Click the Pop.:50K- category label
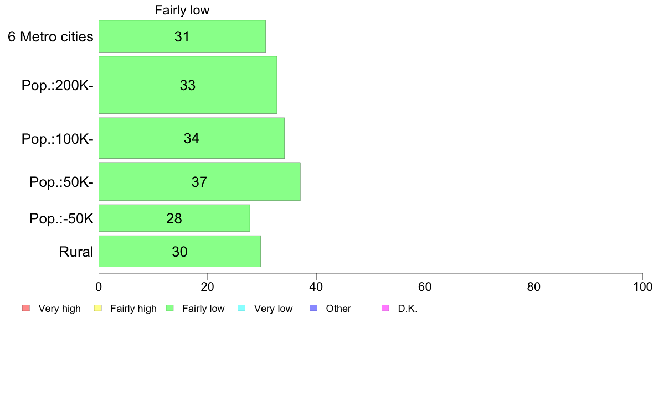The width and height of the screenshot is (658, 407). (x=61, y=182)
